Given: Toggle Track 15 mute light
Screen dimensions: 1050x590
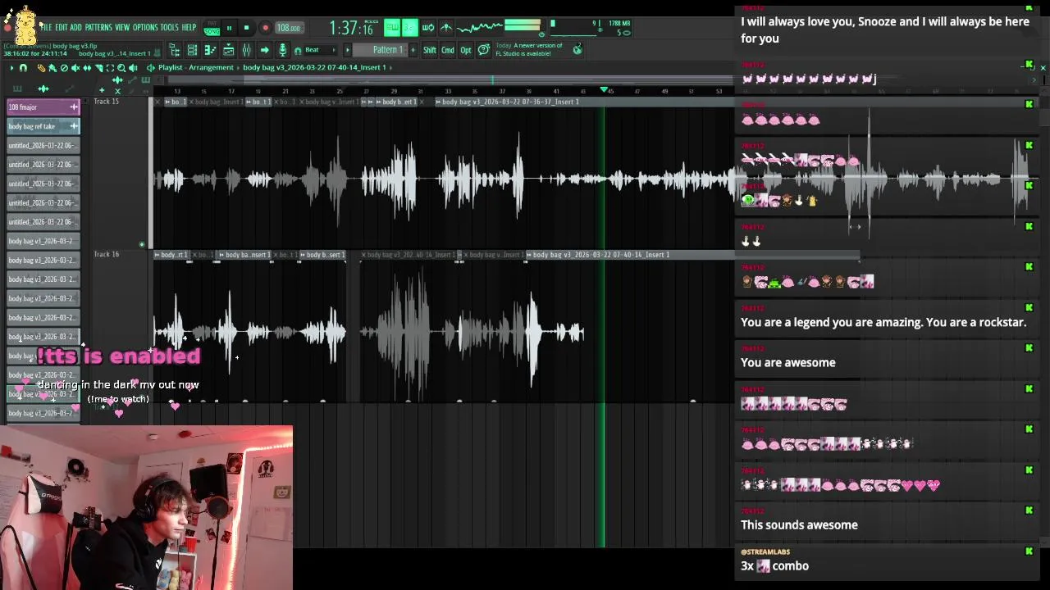Looking at the screenshot, I should coord(141,244).
